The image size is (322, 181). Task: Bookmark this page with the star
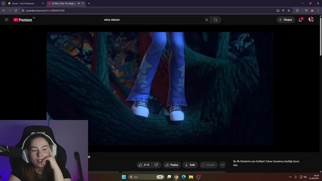[x=289, y=11]
